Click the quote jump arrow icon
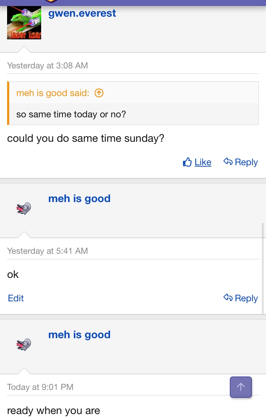 pyautogui.click(x=99, y=93)
